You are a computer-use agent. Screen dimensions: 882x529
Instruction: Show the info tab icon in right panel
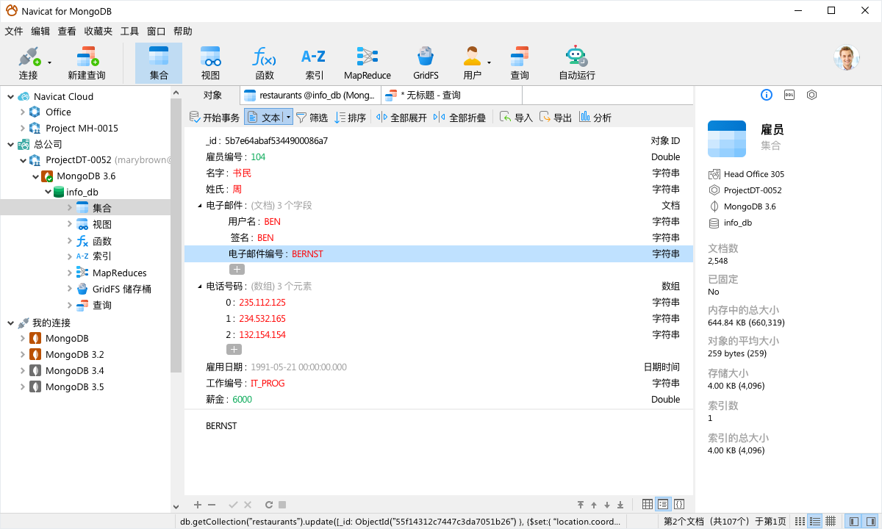pyautogui.click(x=766, y=95)
